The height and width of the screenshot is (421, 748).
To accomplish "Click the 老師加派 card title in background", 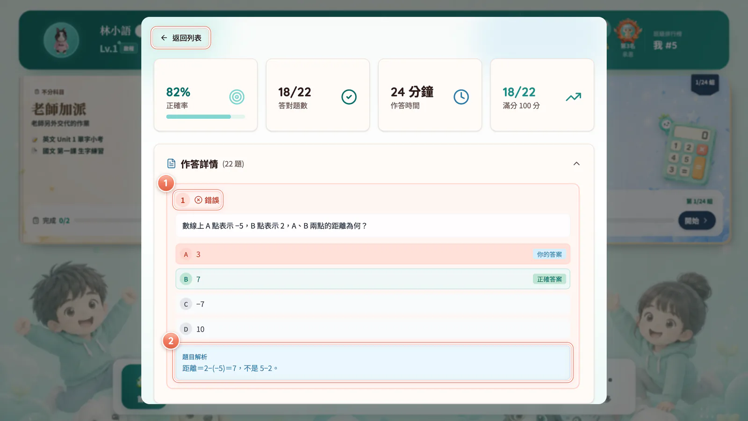I will [x=59, y=109].
